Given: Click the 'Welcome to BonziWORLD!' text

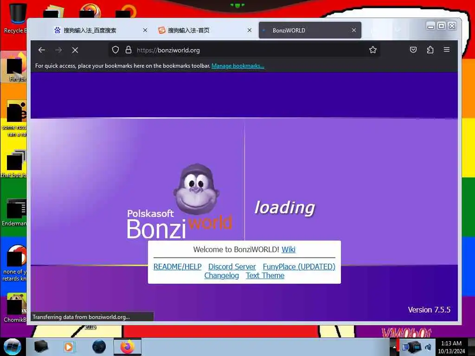Looking at the screenshot, I should click(236, 249).
